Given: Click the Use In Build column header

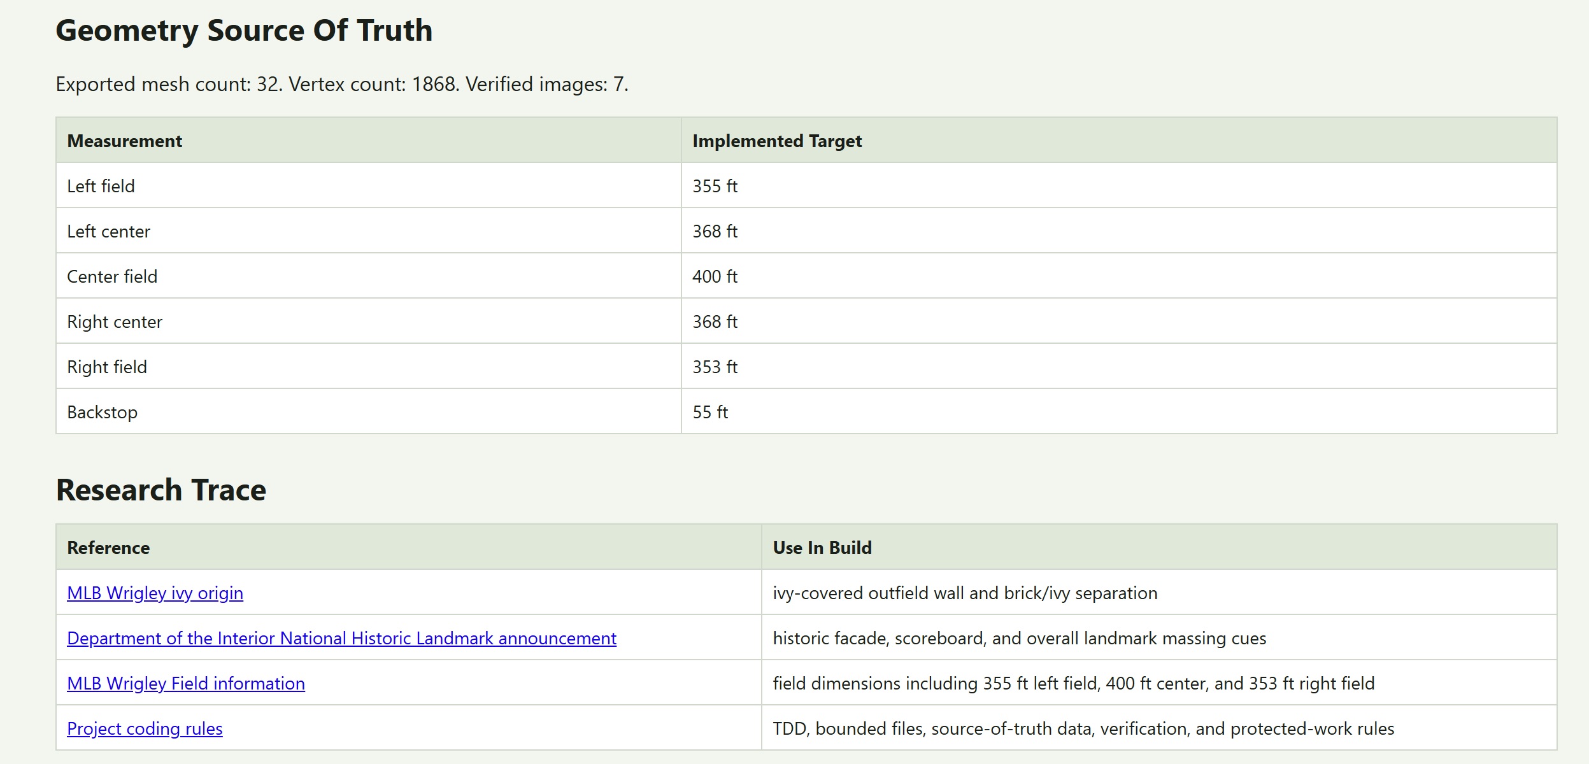Looking at the screenshot, I should point(1159,548).
